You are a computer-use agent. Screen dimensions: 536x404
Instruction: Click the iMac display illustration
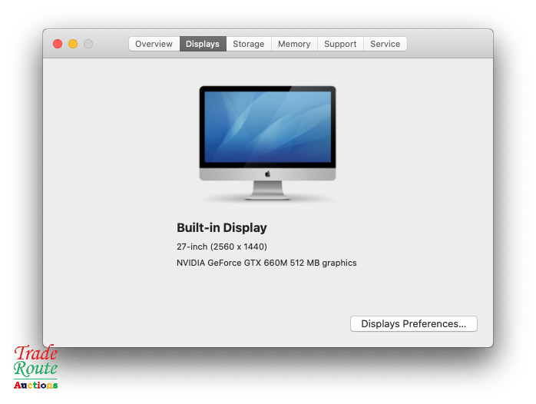268,143
